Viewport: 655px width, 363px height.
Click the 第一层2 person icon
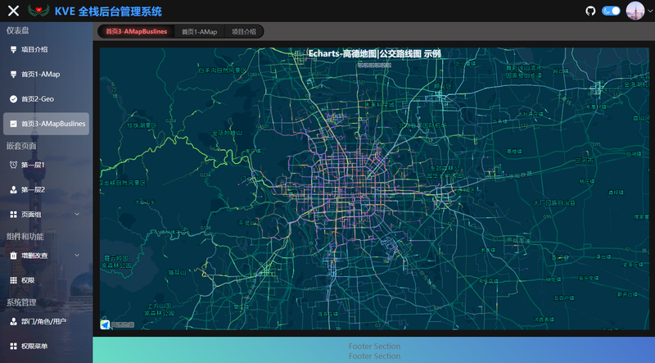(13, 189)
